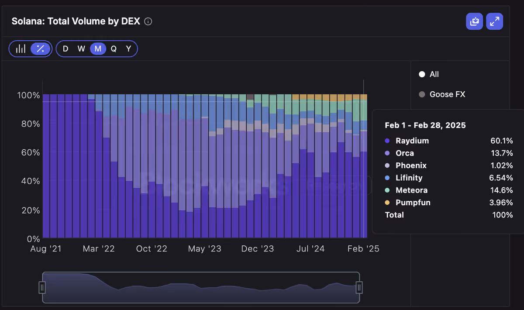Click the 14.6% Meteora value
The width and height of the screenshot is (524, 310).
point(502,190)
